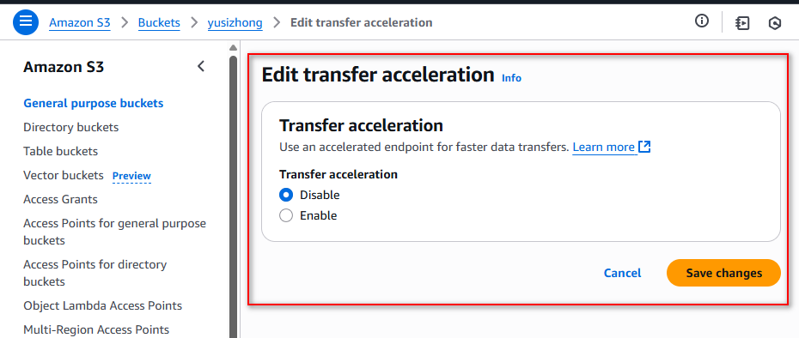799x338 pixels.
Task: Cancel editing transfer acceleration
Action: click(622, 274)
